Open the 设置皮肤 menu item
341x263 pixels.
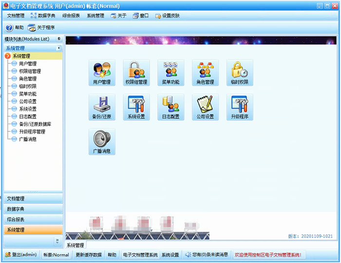tap(168, 16)
